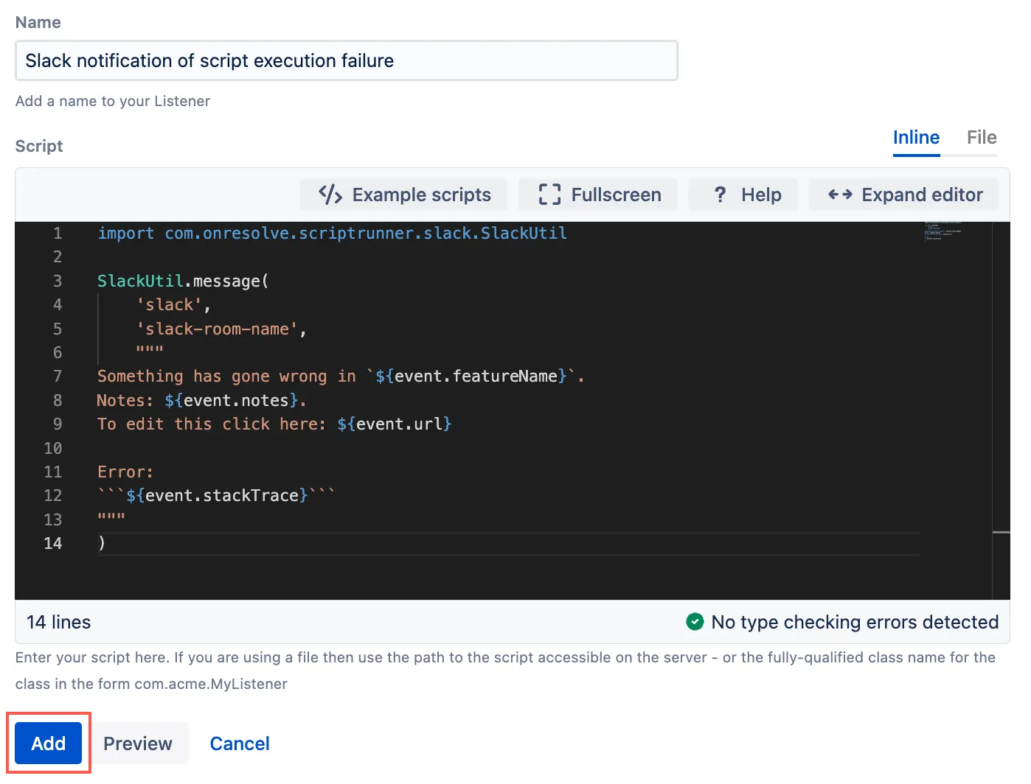Image resolution: width=1031 pixels, height=784 pixels.
Task: Click the 'SlackUtil.message(' code line
Action: (184, 281)
